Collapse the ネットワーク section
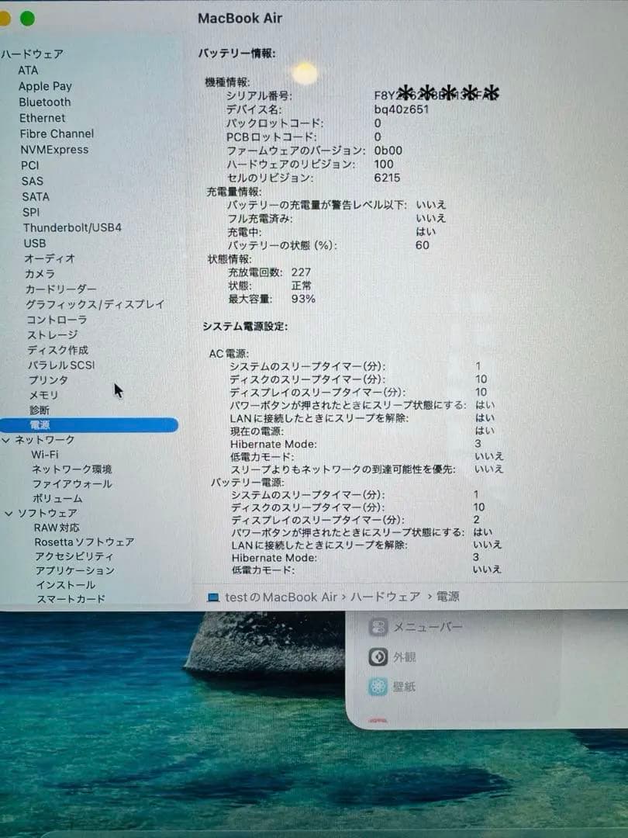The height and width of the screenshot is (838, 628). pyautogui.click(x=7, y=439)
